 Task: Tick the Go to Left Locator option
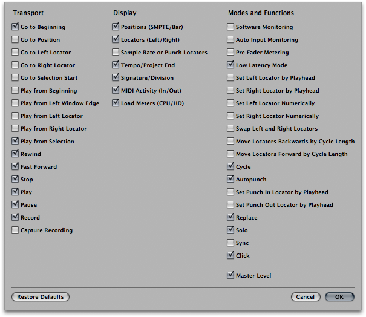pyautogui.click(x=15, y=52)
